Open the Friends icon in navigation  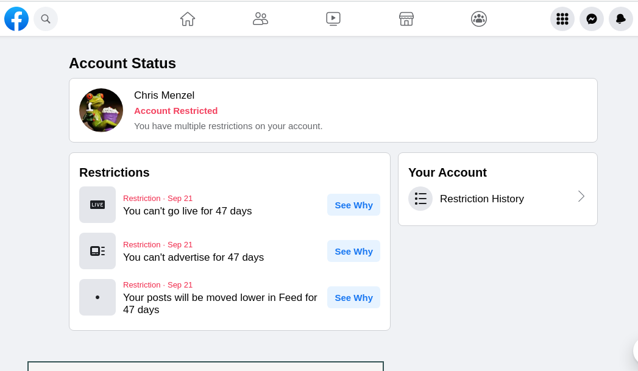point(260,19)
